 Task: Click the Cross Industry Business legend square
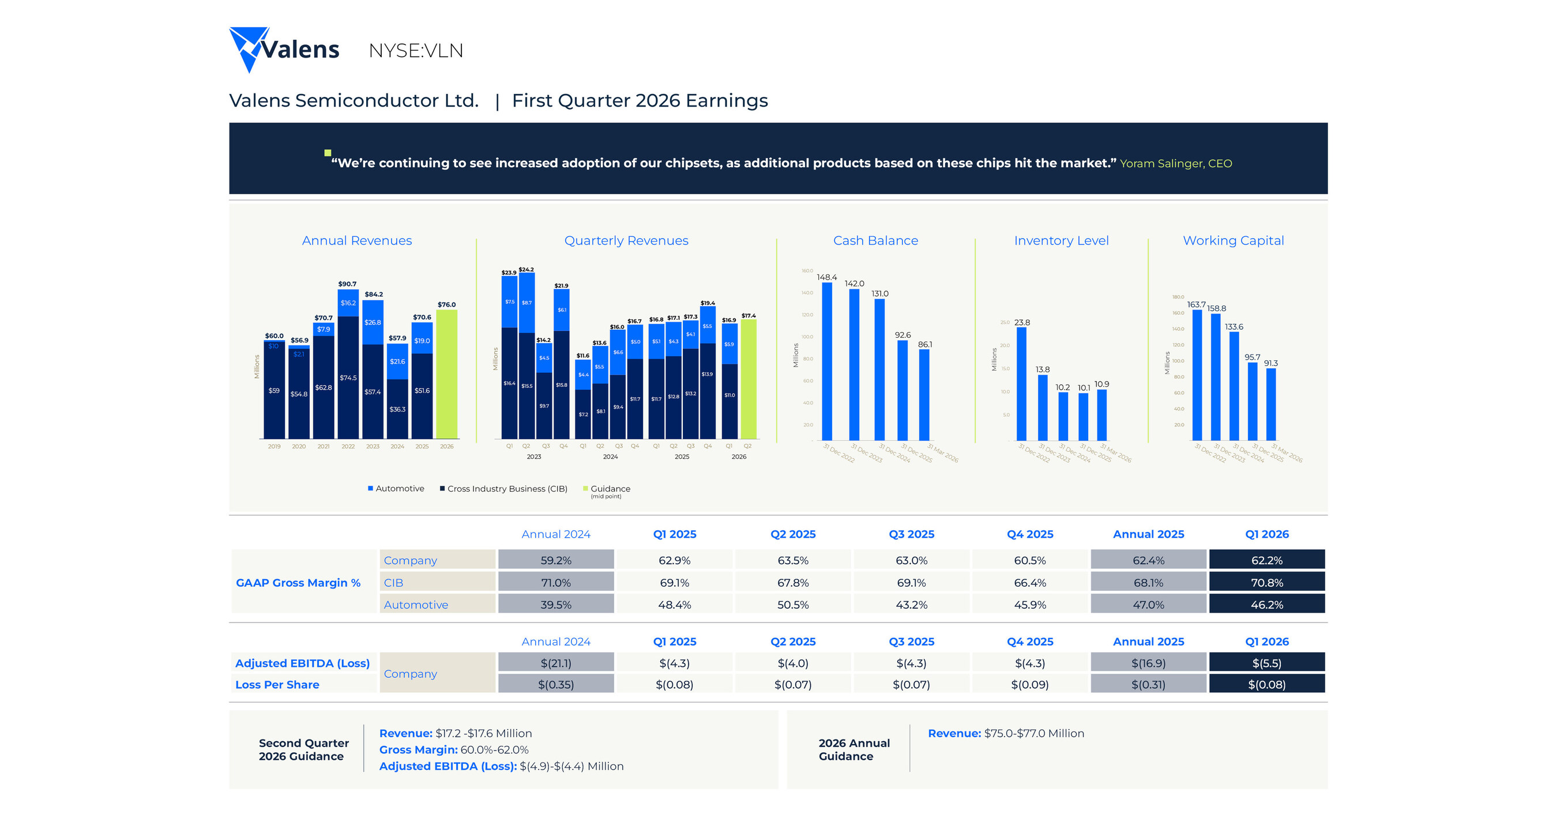pos(442,488)
